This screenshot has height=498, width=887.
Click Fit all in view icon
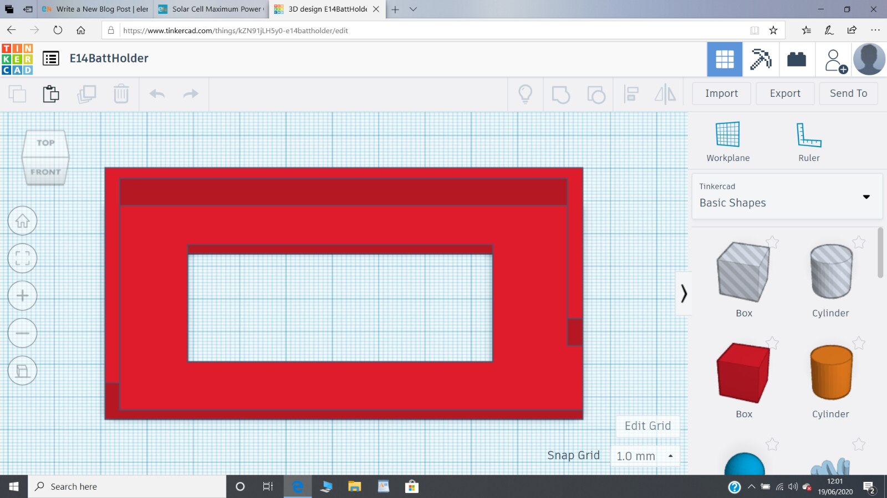[22, 258]
